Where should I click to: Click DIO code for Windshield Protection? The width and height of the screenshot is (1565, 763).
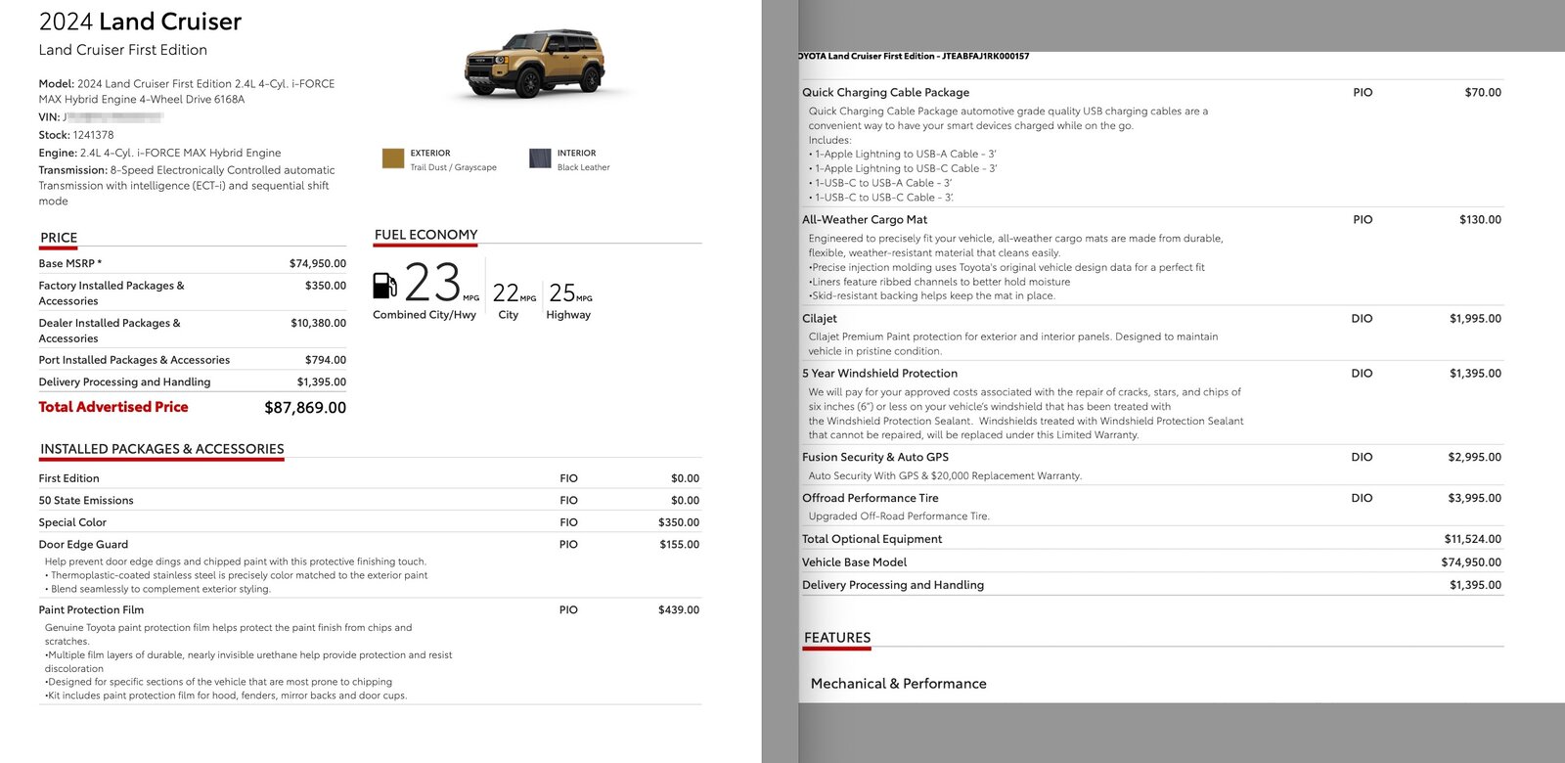pyautogui.click(x=1362, y=373)
